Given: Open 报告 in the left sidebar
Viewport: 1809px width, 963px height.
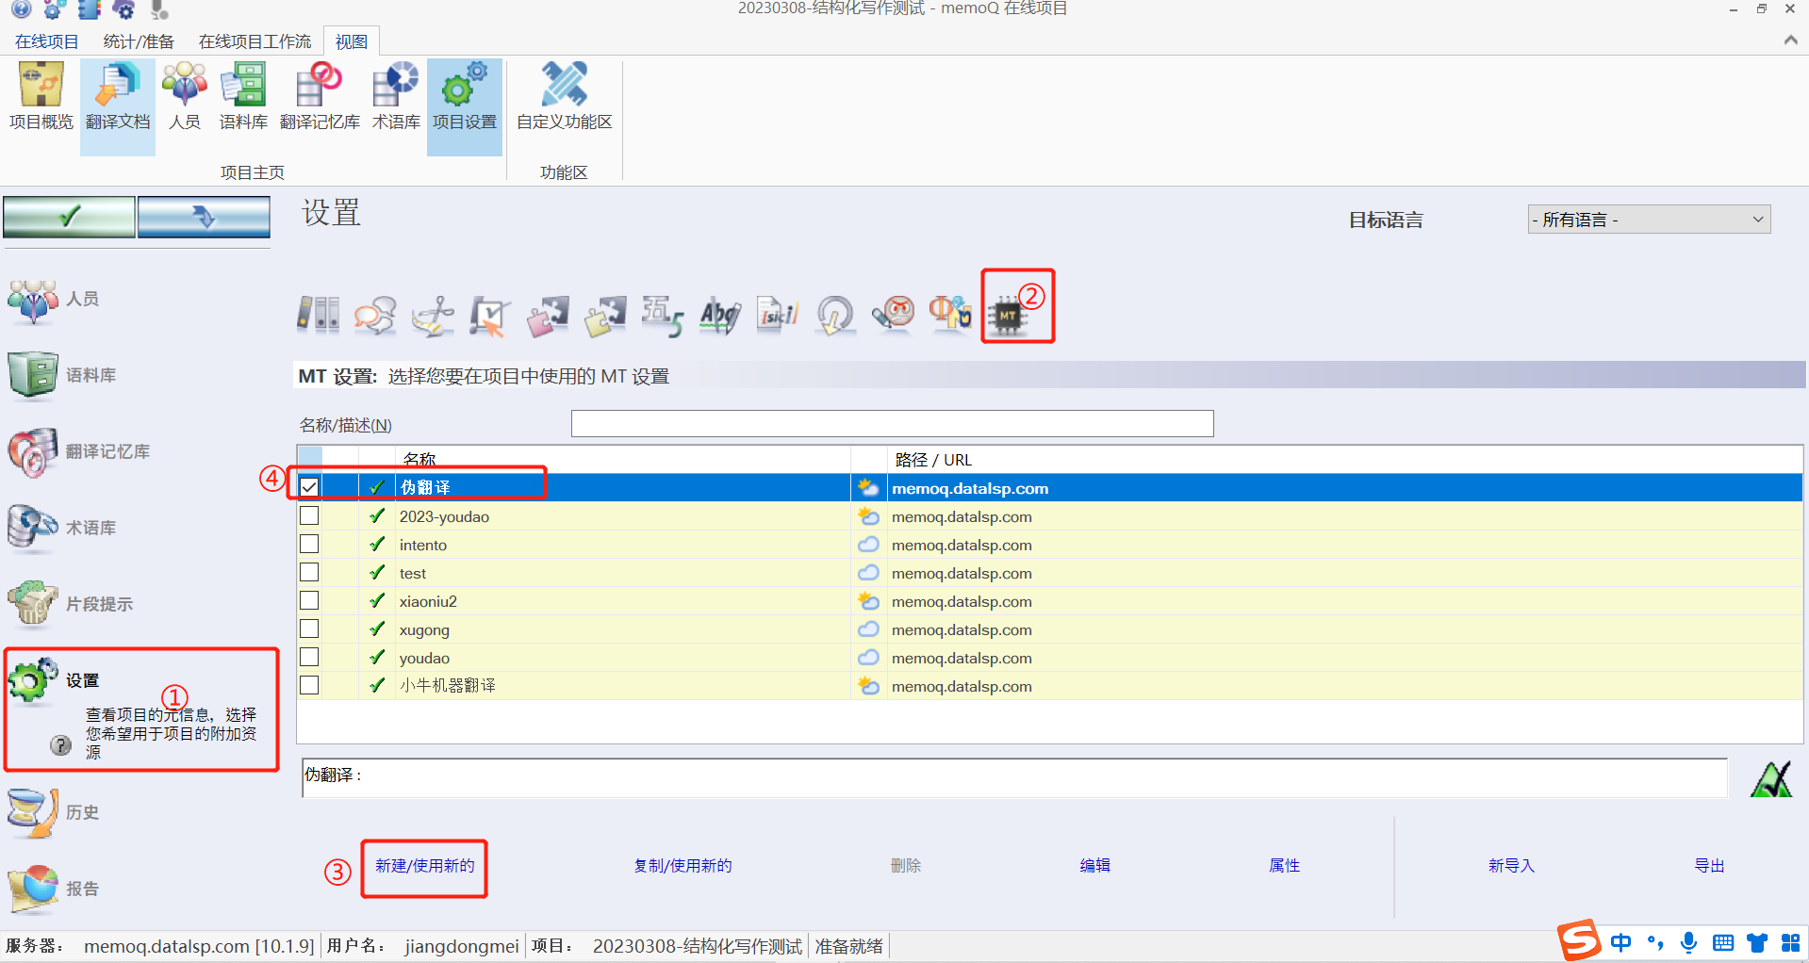Looking at the screenshot, I should point(54,889).
